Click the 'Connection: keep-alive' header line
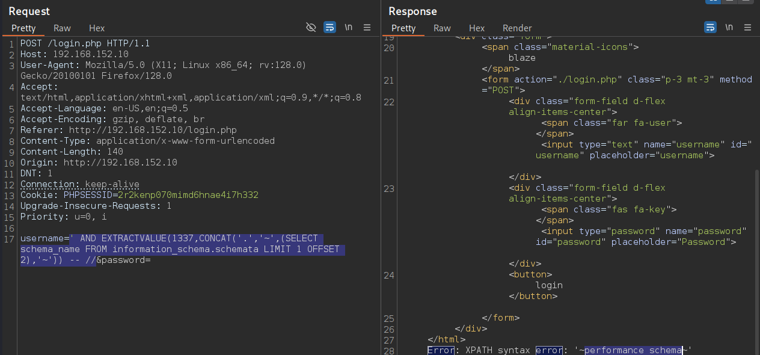 (80, 184)
